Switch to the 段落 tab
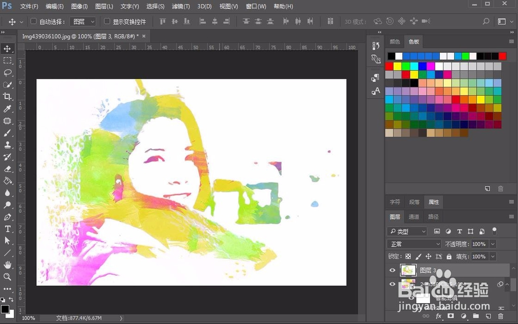This screenshot has width=518, height=324. point(414,202)
